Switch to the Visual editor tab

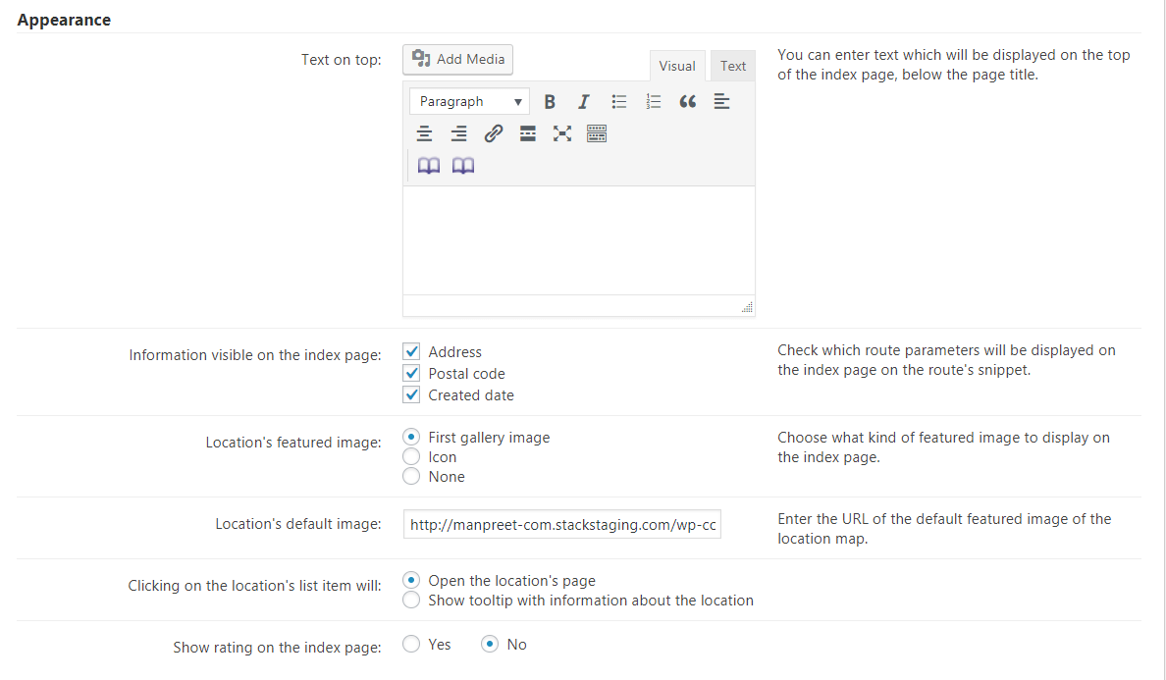677,66
